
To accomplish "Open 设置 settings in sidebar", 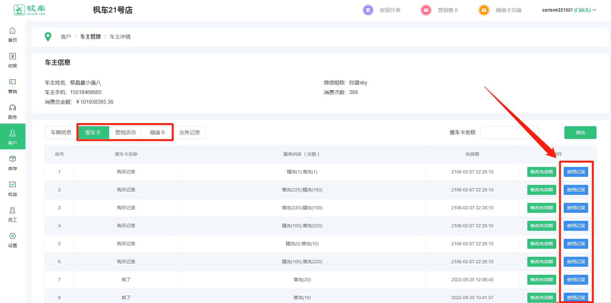I will pos(13,240).
